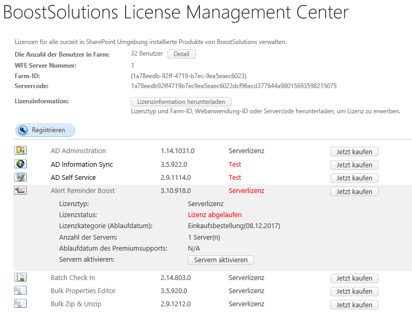
Task: Buy AD Information Sync with Jetzt kaufen
Action: (x=354, y=165)
